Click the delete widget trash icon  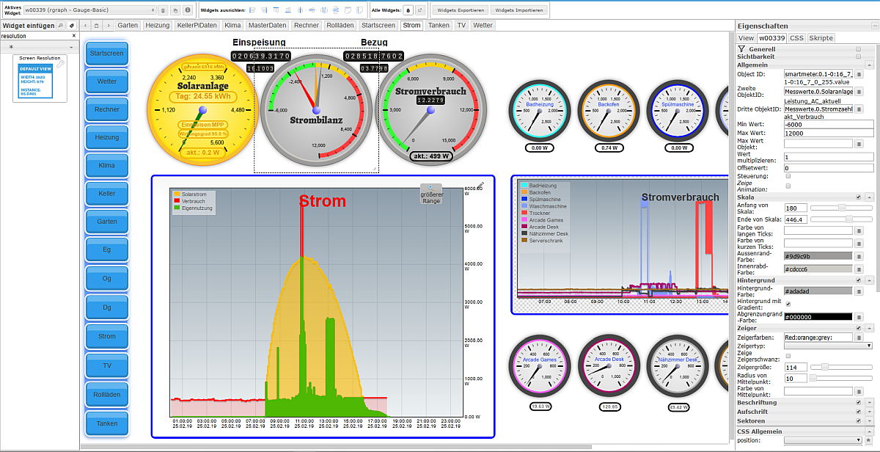(x=164, y=10)
